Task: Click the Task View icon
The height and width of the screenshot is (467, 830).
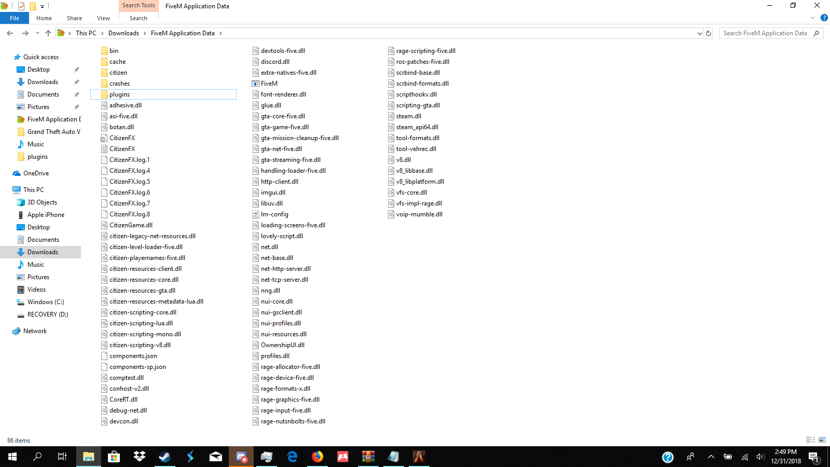Action: tap(62, 457)
